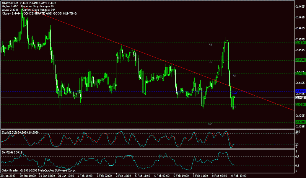
Task: Click the white 2.4415 current price tag
Action: point(301,98)
